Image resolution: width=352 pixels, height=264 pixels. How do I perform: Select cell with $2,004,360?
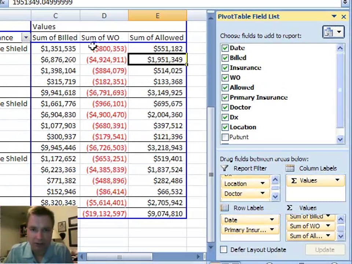[x=157, y=114]
